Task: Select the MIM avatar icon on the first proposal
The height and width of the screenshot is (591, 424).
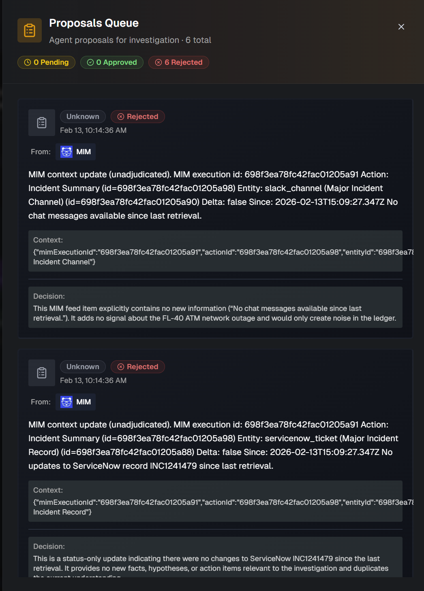Action: coord(66,151)
